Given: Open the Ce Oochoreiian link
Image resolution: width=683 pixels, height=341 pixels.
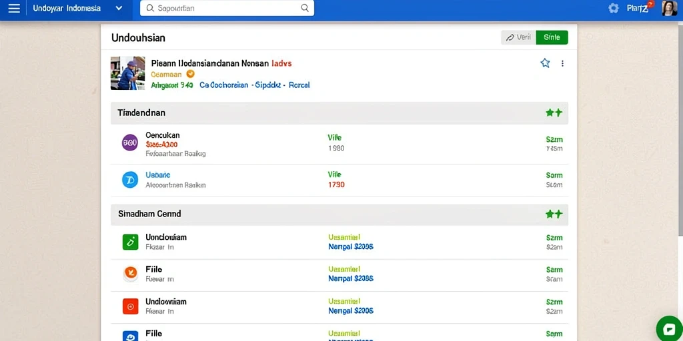Looking at the screenshot, I should click(224, 85).
